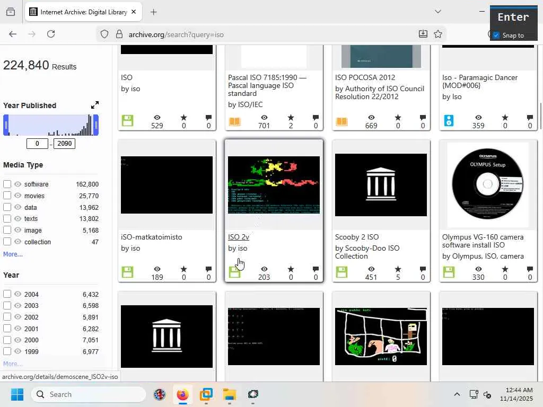Viewport: 543px width, 407px height.
Task: Check the year 2002 box
Action: [7, 317]
